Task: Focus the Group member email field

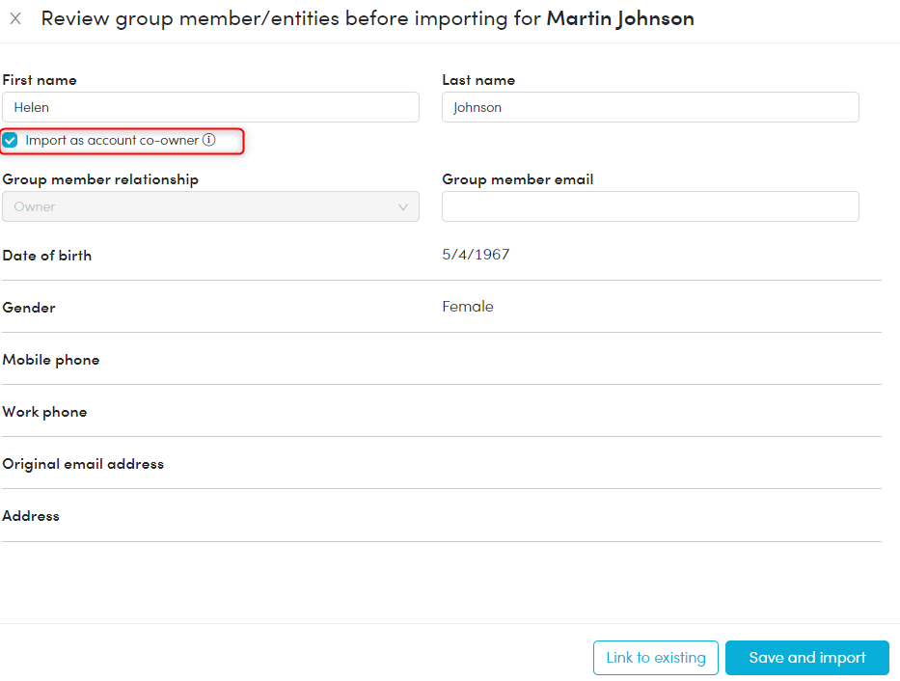Action: 649,206
